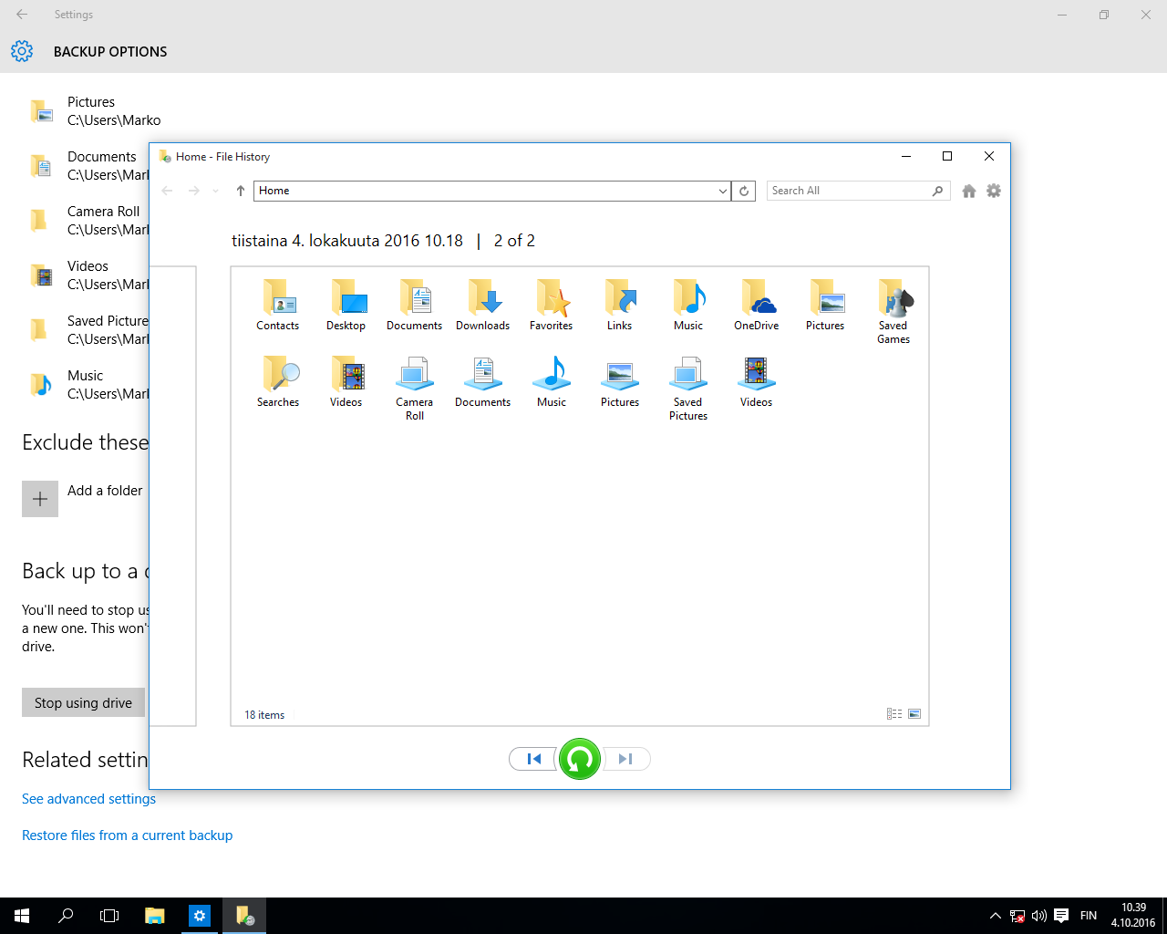Click the Search All input field
This screenshot has height=934, width=1167.
[848, 191]
